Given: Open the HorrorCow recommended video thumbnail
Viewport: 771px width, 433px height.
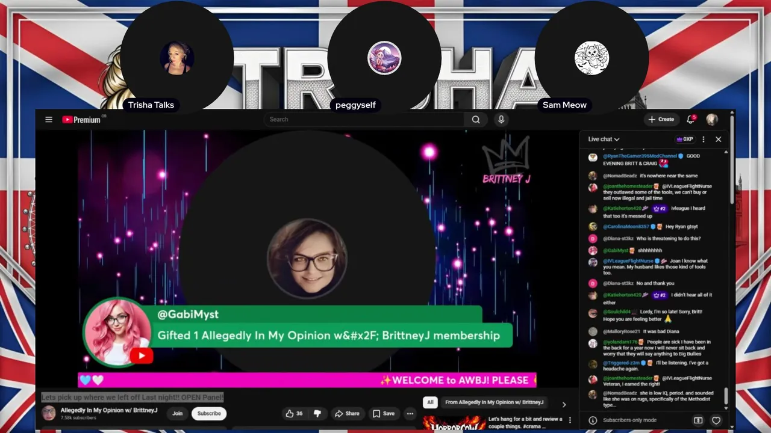Looking at the screenshot, I should 454,423.
